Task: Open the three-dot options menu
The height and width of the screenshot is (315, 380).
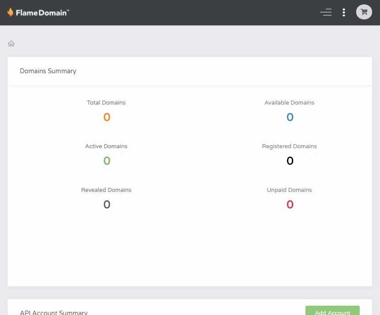Action: 344,12
